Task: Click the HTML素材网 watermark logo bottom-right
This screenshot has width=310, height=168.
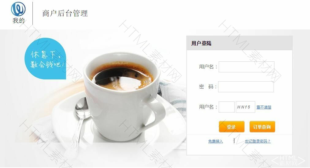Action: coord(289,160)
